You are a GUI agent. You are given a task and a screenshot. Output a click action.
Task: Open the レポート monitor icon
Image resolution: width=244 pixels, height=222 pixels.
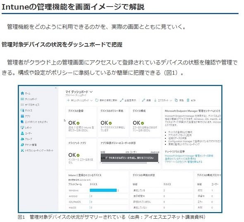(x=22, y=128)
